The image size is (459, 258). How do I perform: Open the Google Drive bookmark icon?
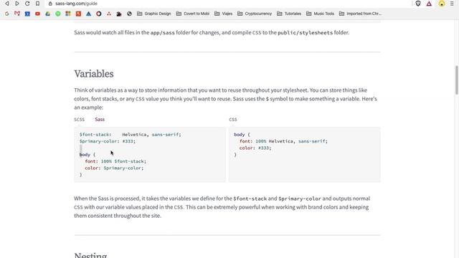(x=48, y=14)
